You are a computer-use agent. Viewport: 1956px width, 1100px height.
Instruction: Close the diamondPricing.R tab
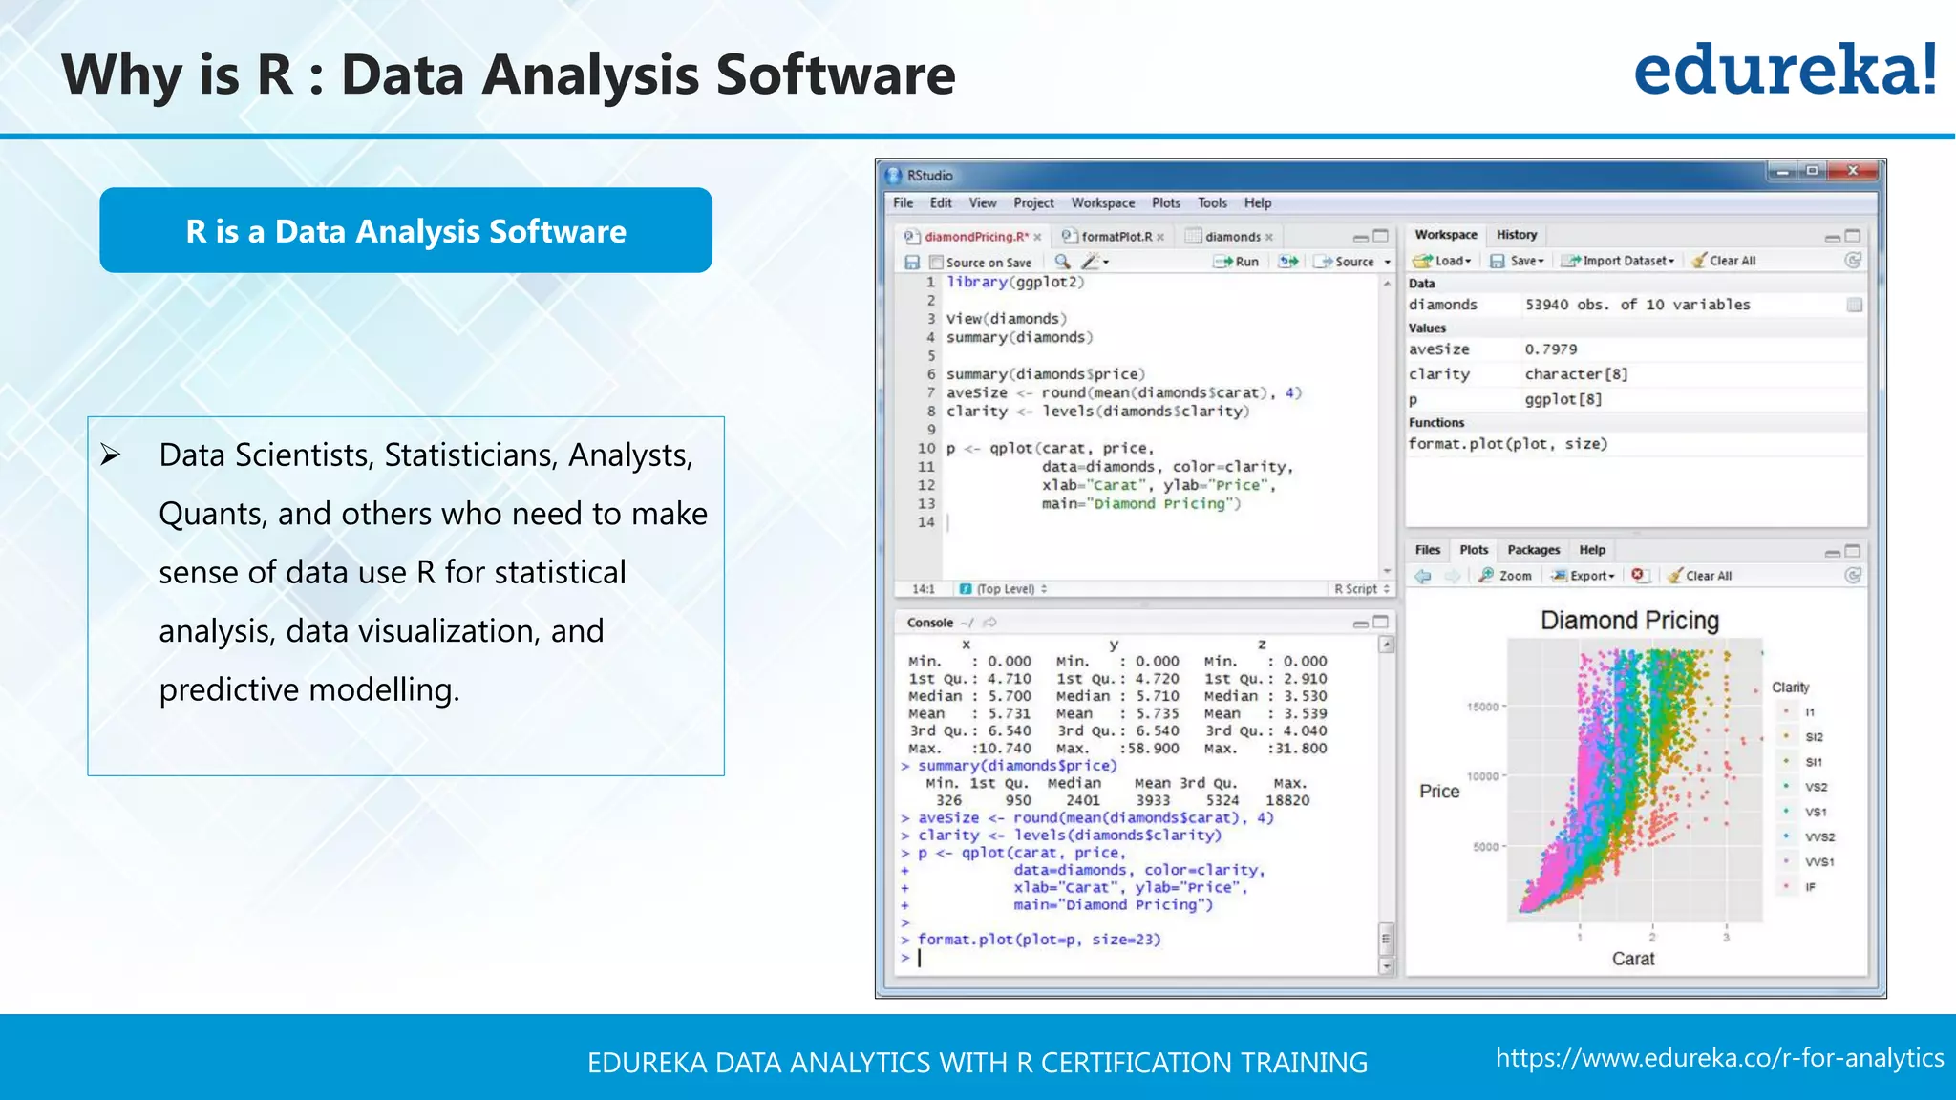click(x=1037, y=237)
